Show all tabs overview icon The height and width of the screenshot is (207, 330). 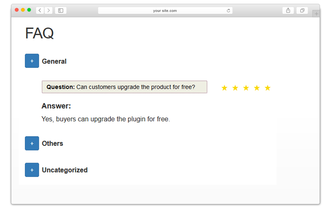(x=302, y=11)
